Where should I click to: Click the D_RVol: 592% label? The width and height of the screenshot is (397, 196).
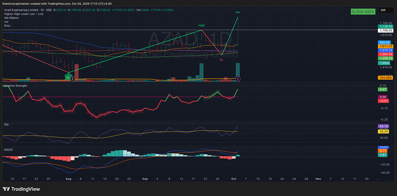[x=363, y=11]
